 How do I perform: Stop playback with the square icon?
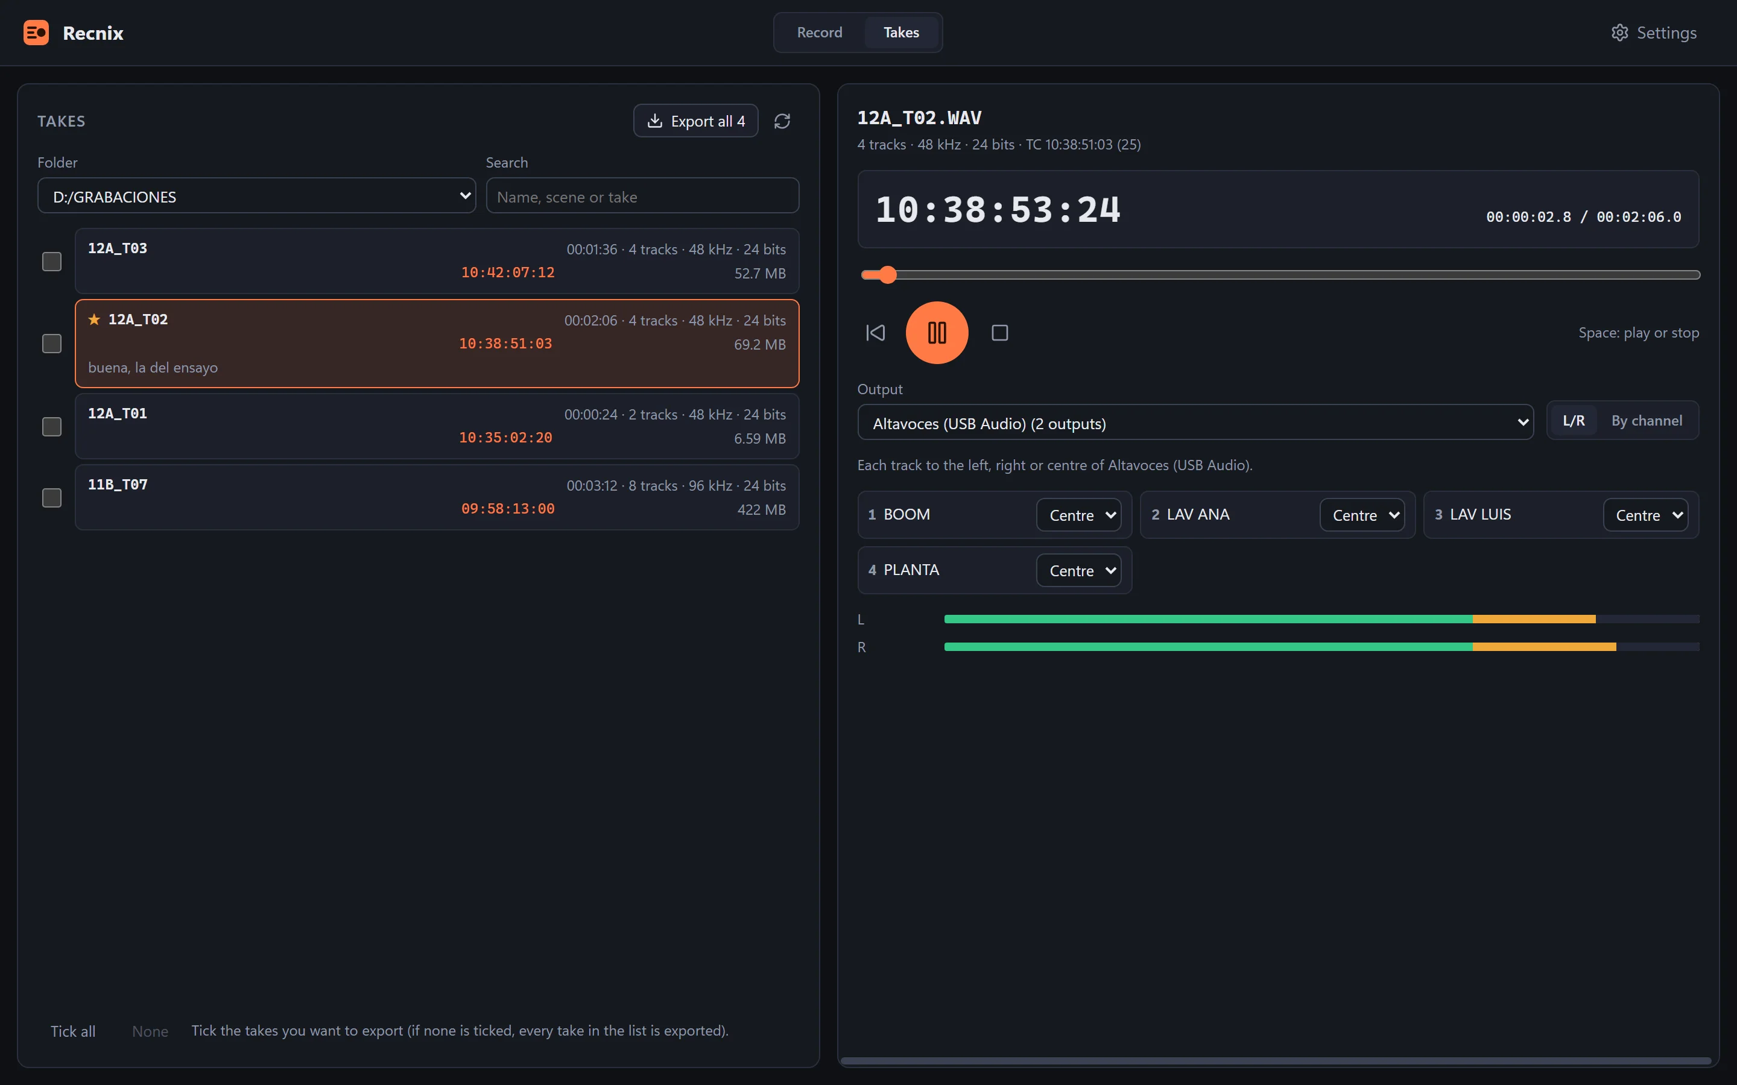(1000, 333)
